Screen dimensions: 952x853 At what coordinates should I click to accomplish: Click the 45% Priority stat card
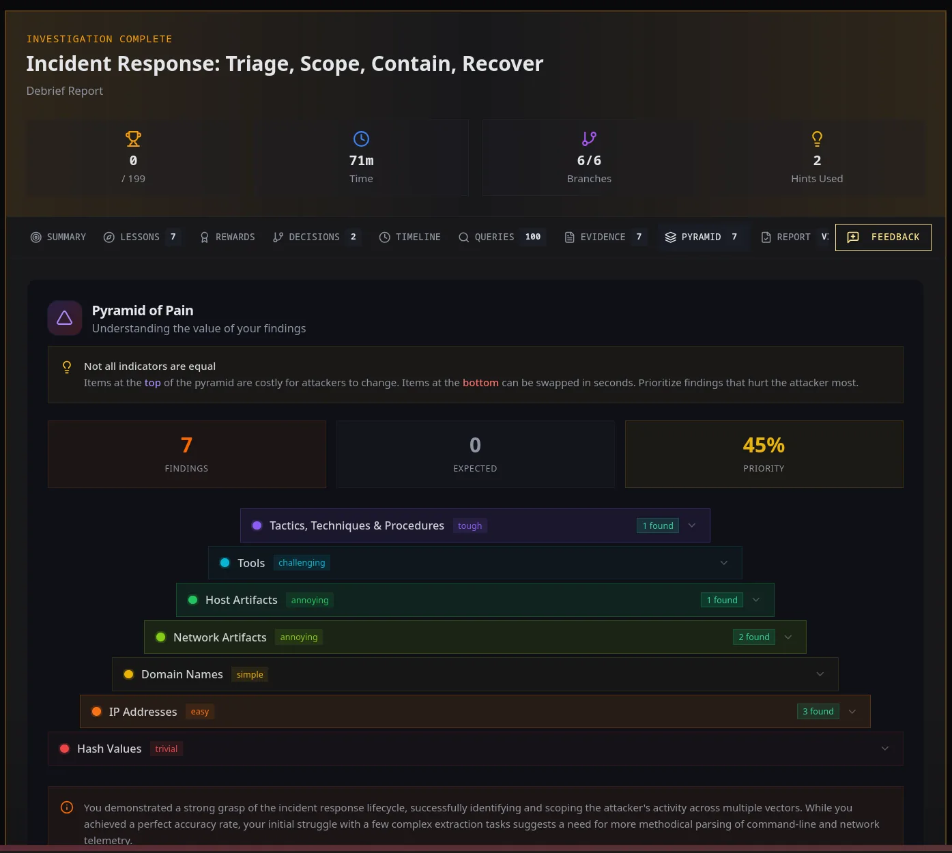[x=764, y=454]
